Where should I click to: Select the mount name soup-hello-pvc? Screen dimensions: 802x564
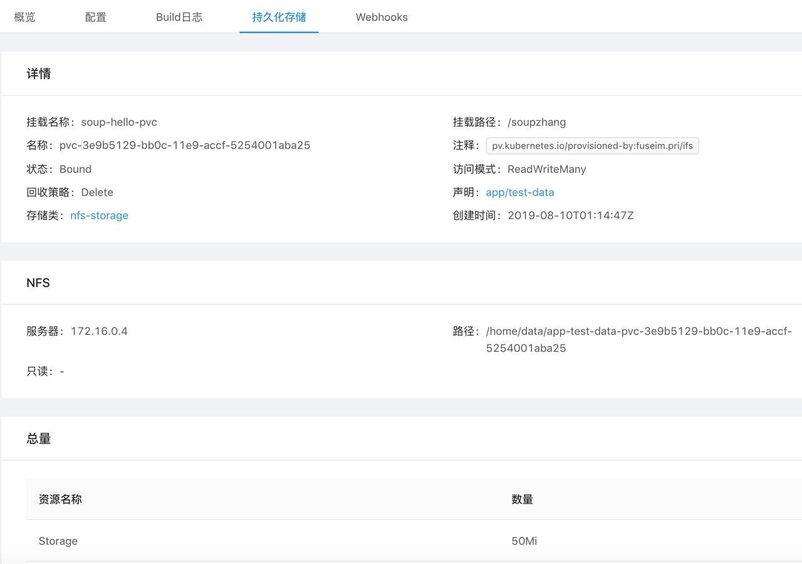click(119, 122)
